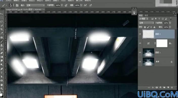Image resolution: width=178 pixels, height=98 pixels.
Task: Open the brush panel from options bar
Action: (x=17, y=5)
